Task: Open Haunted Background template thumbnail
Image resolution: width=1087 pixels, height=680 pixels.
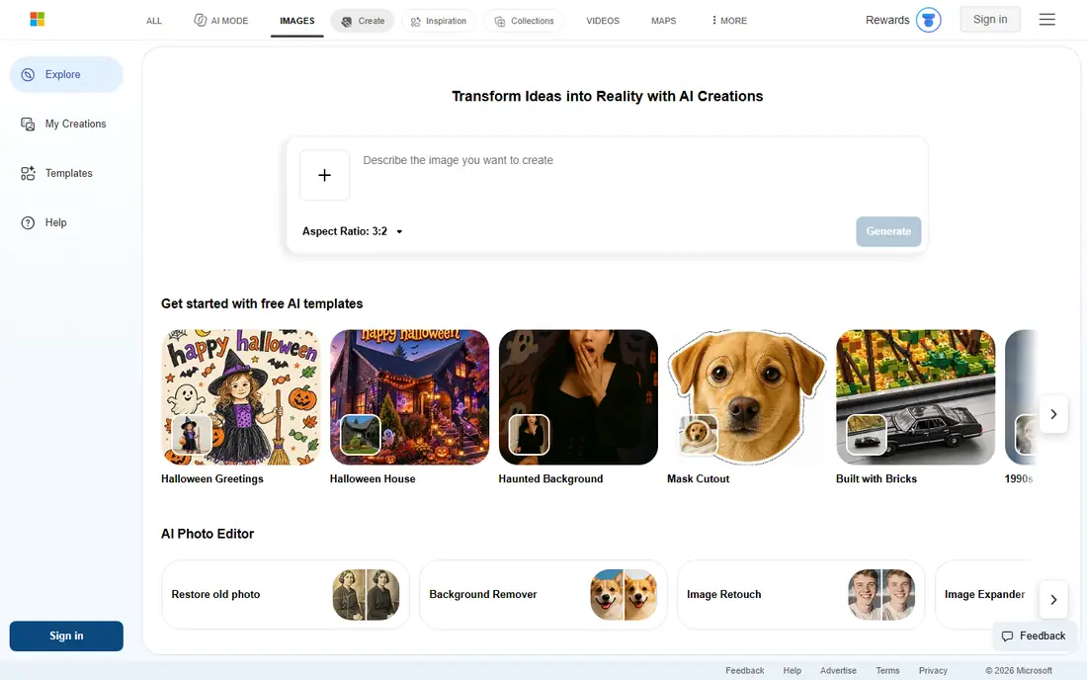Action: pos(578,397)
